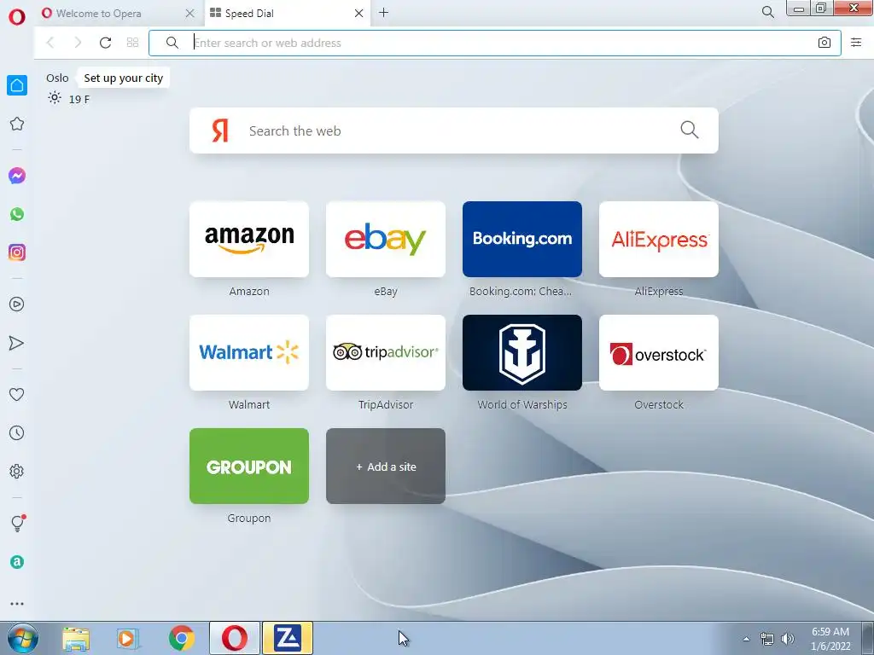Viewport: 874px width, 655px height.
Task: Open the Player icon in sidebar
Action: (x=17, y=304)
